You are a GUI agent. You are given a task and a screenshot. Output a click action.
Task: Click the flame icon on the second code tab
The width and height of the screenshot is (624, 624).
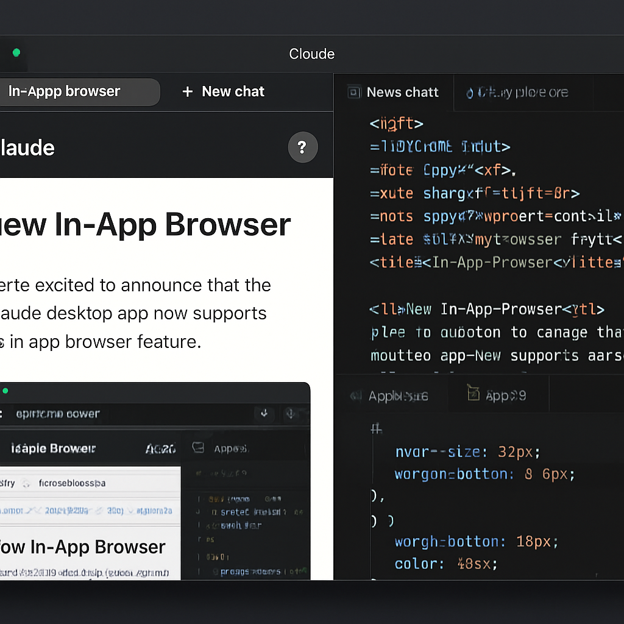[x=470, y=93]
